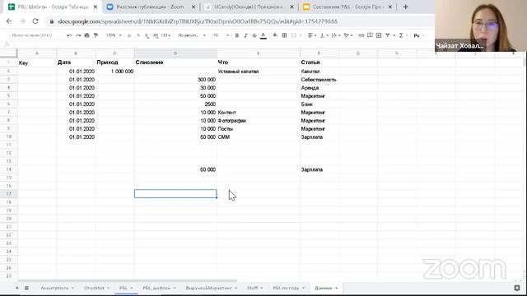Image resolution: width=527 pixels, height=296 pixels.
Task: Toggle strikethrough formatting
Action: pos(254,35)
